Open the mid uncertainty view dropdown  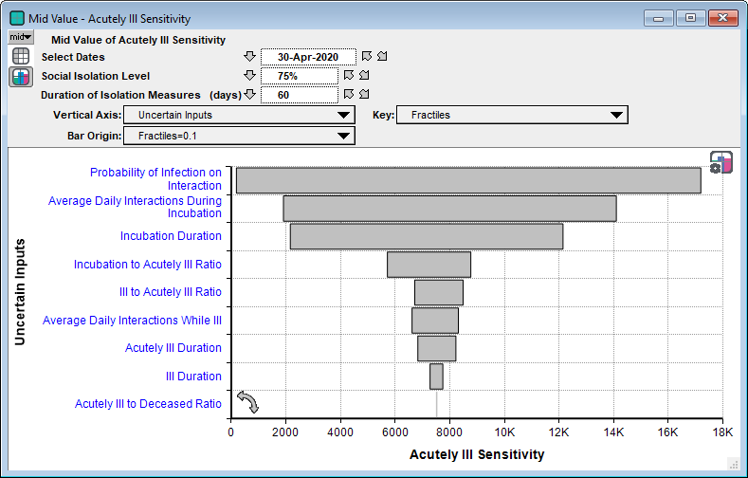[x=21, y=37]
